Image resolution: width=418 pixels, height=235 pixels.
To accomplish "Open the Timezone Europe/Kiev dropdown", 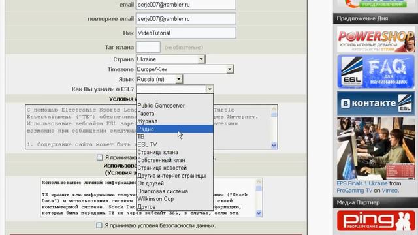I will pyautogui.click(x=185, y=69).
